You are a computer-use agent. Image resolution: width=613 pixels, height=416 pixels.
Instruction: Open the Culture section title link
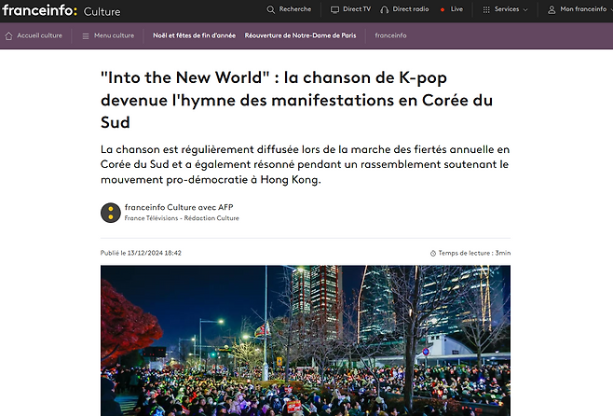pyautogui.click(x=102, y=12)
